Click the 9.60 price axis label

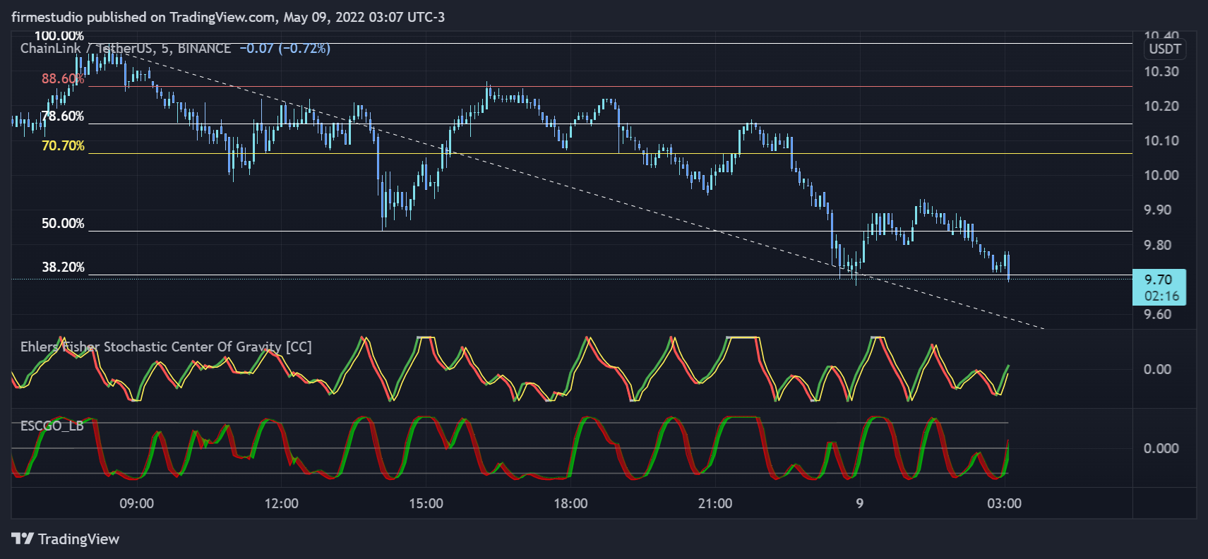1158,314
